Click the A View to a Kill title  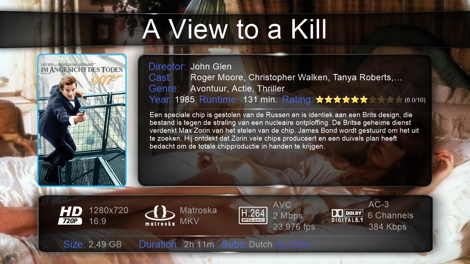coord(234,29)
